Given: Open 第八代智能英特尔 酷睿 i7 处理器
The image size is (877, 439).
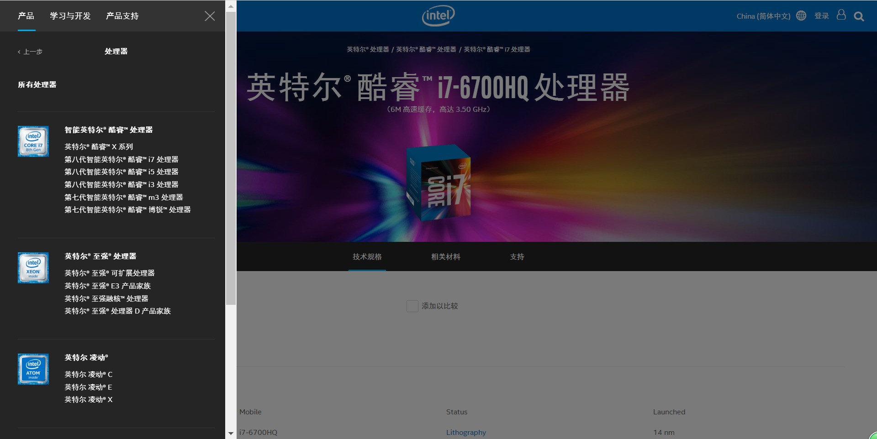Looking at the screenshot, I should point(122,160).
